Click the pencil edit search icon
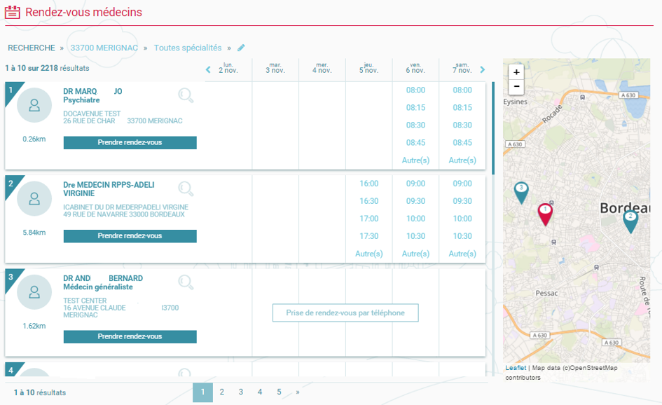The image size is (662, 405). click(x=242, y=48)
